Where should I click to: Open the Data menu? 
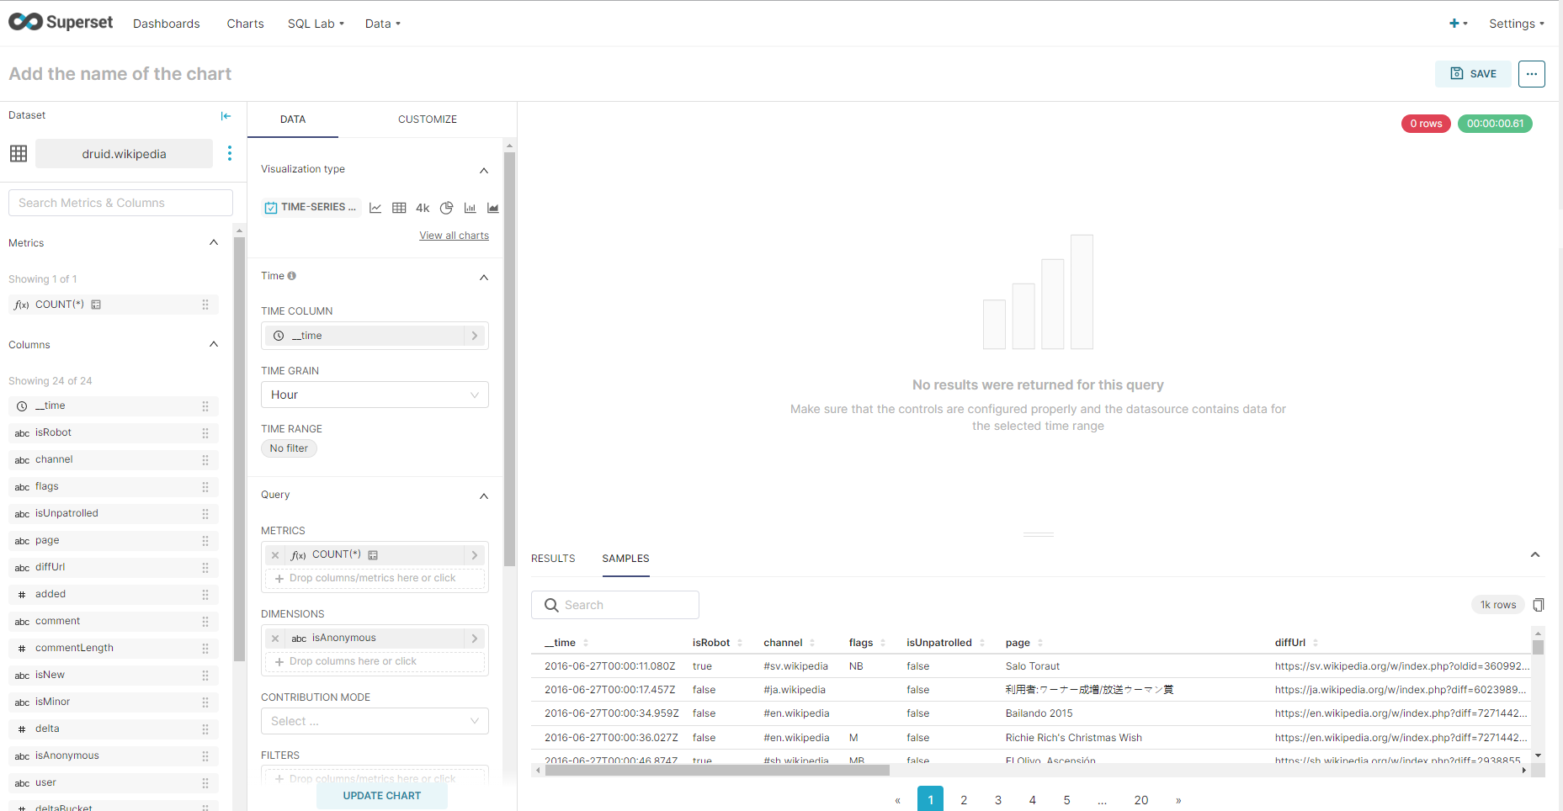tap(383, 24)
